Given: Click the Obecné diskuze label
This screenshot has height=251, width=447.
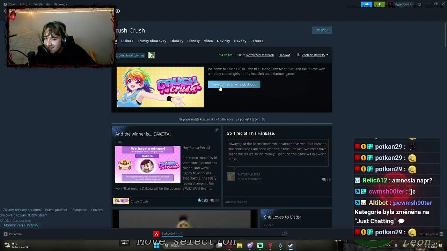Looking at the screenshot, I should (x=236, y=202).
